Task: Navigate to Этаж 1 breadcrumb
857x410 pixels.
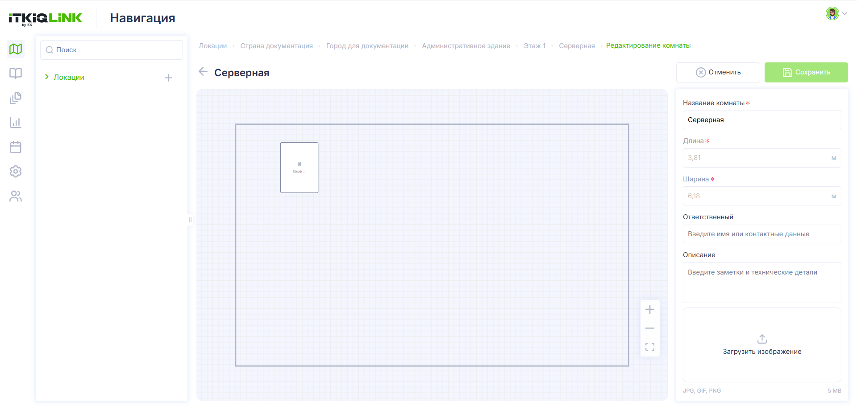Action: coord(534,46)
